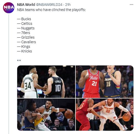
Task: Click the Grizzlies entry in the tweet
Action: point(26,37)
